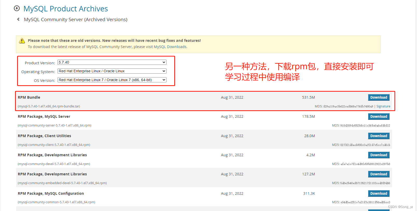Viewport: 417px width, 211px height.
Task: Click the mysql-community-server-5.7.40-1.el7.x86_64.rpm filename
Action: click(54, 126)
